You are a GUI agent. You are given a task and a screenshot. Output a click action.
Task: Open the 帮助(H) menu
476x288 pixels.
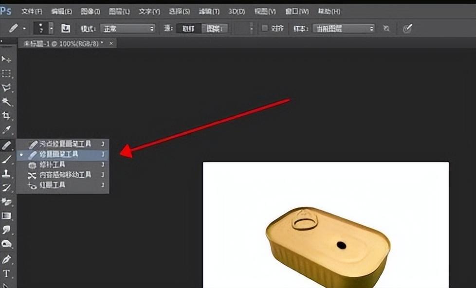(x=329, y=12)
